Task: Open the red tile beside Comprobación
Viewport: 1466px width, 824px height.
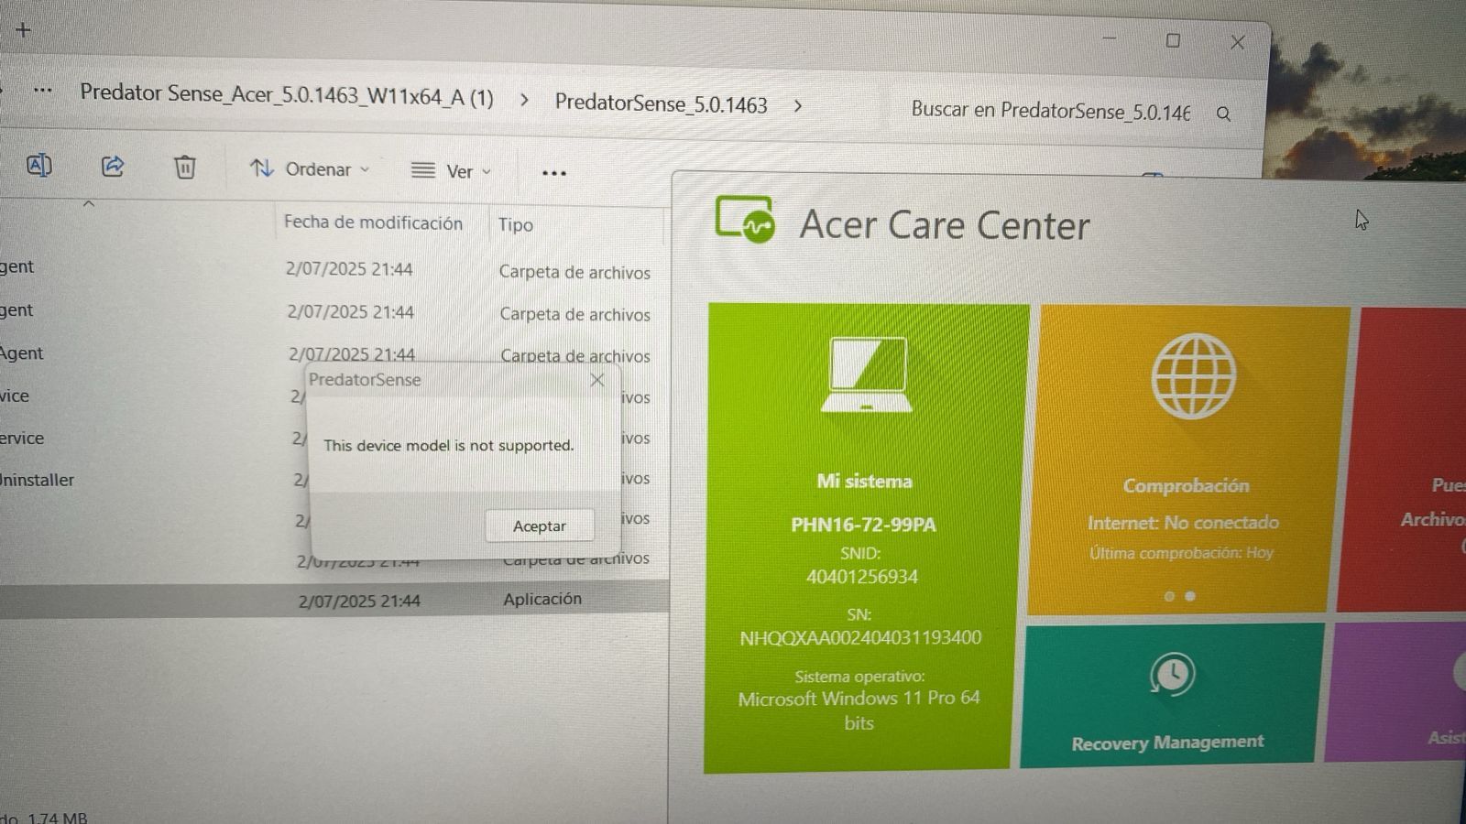Action: (x=1404, y=460)
